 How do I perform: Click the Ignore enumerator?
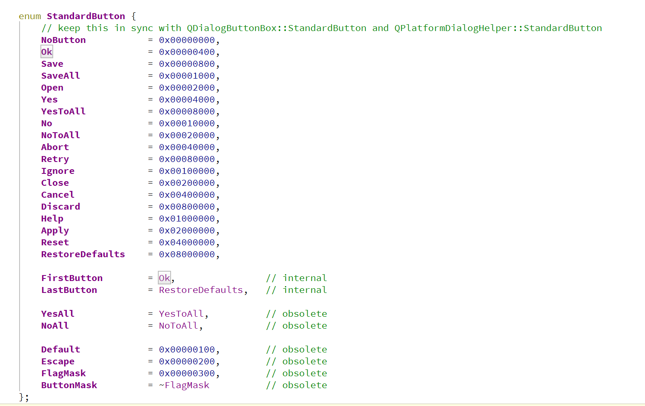(x=58, y=171)
